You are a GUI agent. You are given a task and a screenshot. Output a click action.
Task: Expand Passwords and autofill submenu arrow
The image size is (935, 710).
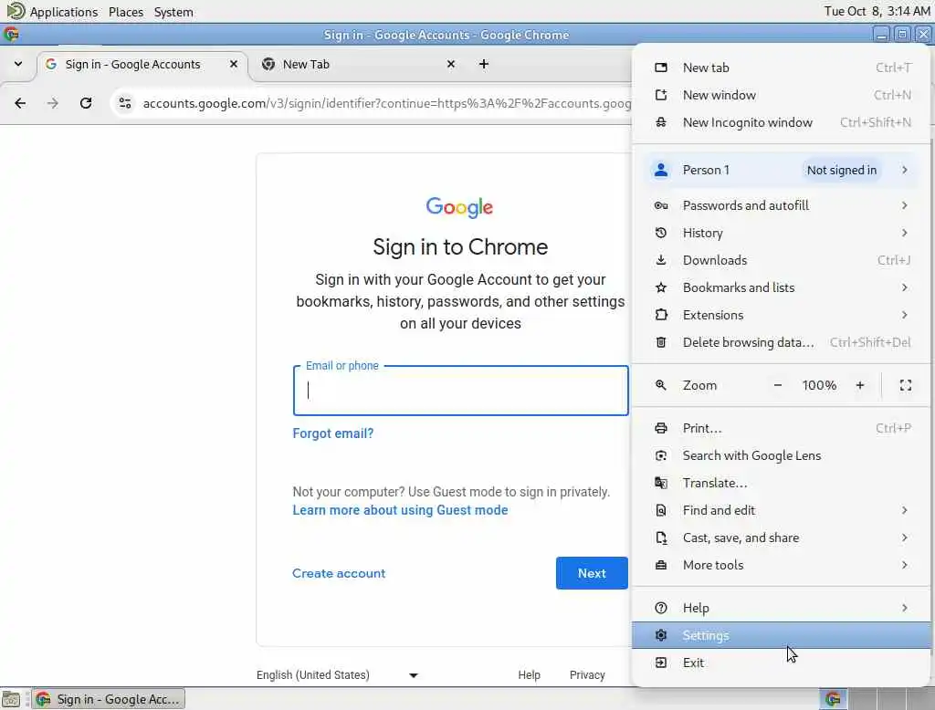905,205
